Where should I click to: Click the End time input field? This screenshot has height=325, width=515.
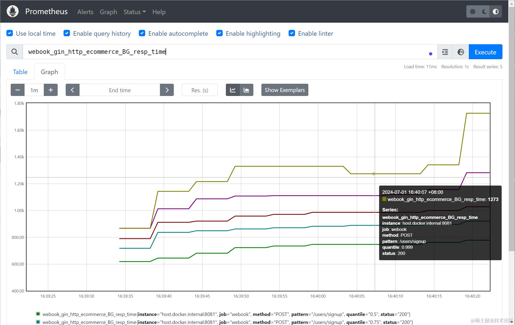pos(120,90)
